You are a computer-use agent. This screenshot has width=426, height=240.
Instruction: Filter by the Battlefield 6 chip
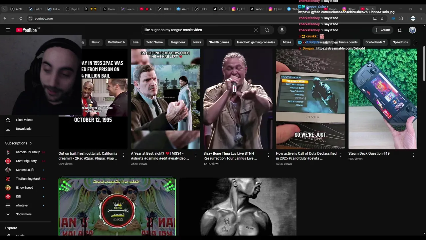pyautogui.click(x=116, y=42)
